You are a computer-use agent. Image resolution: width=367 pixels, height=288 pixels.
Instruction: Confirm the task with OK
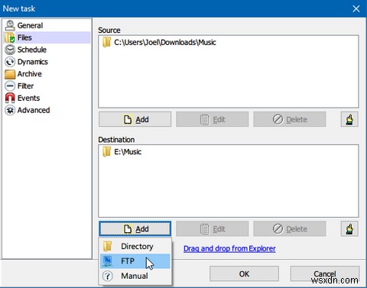[x=244, y=273]
